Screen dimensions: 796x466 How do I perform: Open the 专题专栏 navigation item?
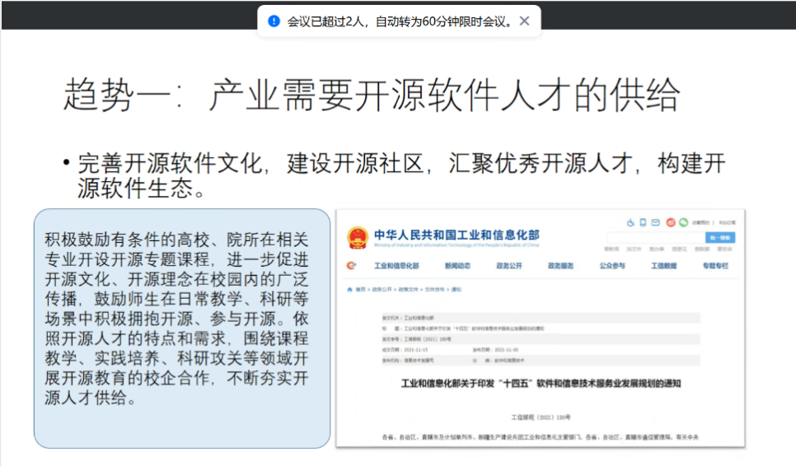pos(715,266)
